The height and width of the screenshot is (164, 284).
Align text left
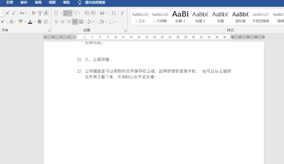coord(56,22)
